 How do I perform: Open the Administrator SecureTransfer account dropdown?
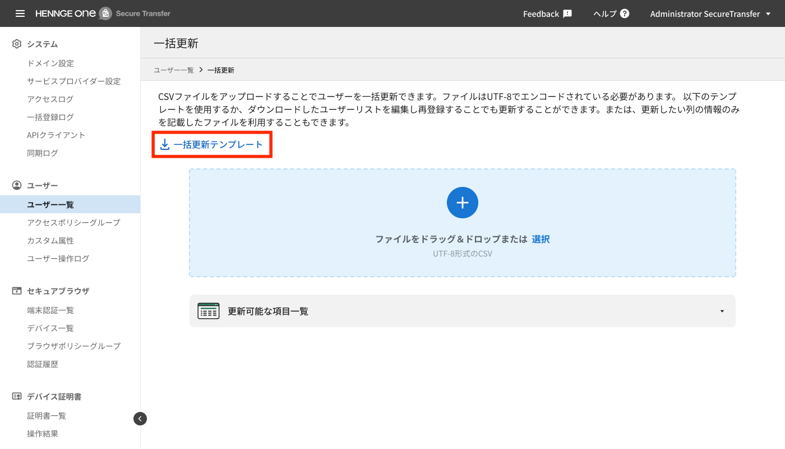tap(710, 13)
